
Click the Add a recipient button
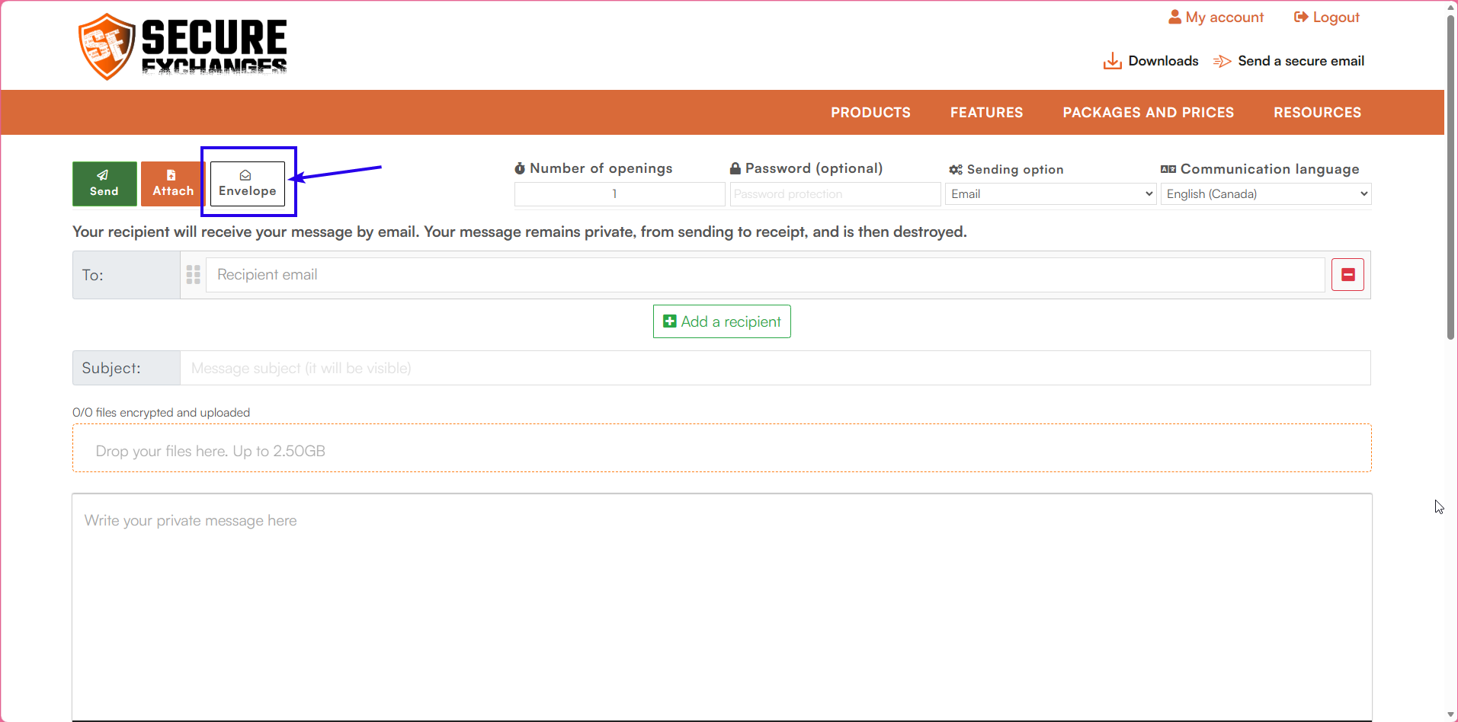722,321
